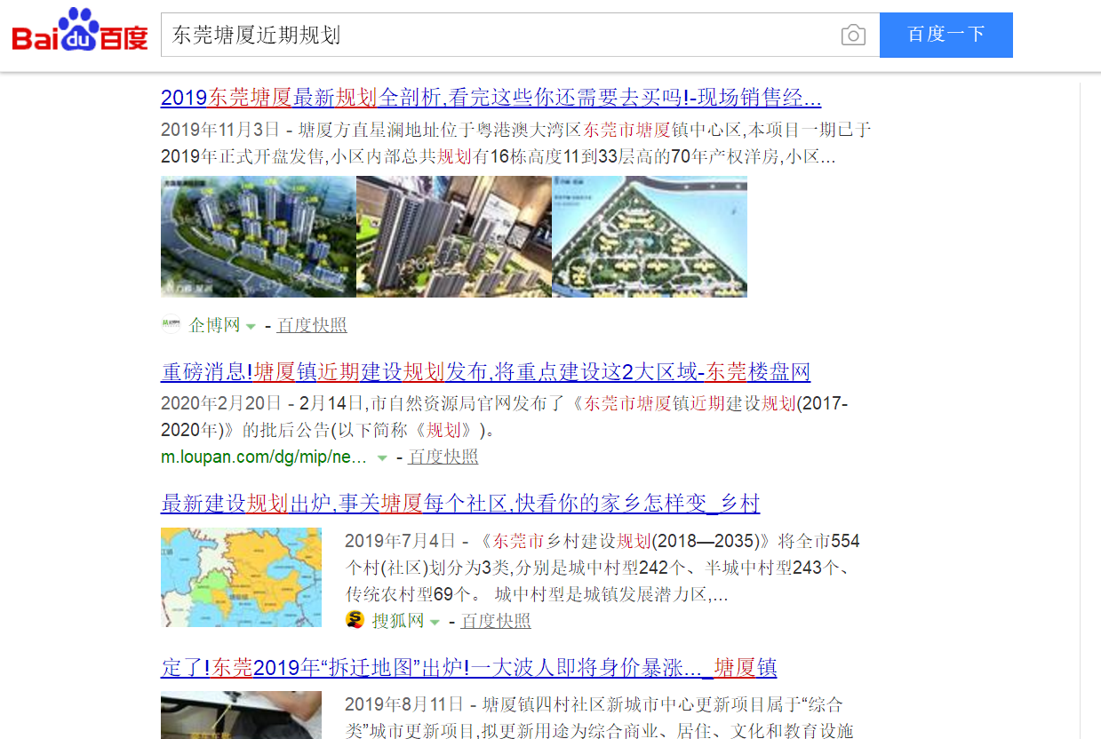Click the search input field
Screen dimensions: 1101x739
click(498, 35)
